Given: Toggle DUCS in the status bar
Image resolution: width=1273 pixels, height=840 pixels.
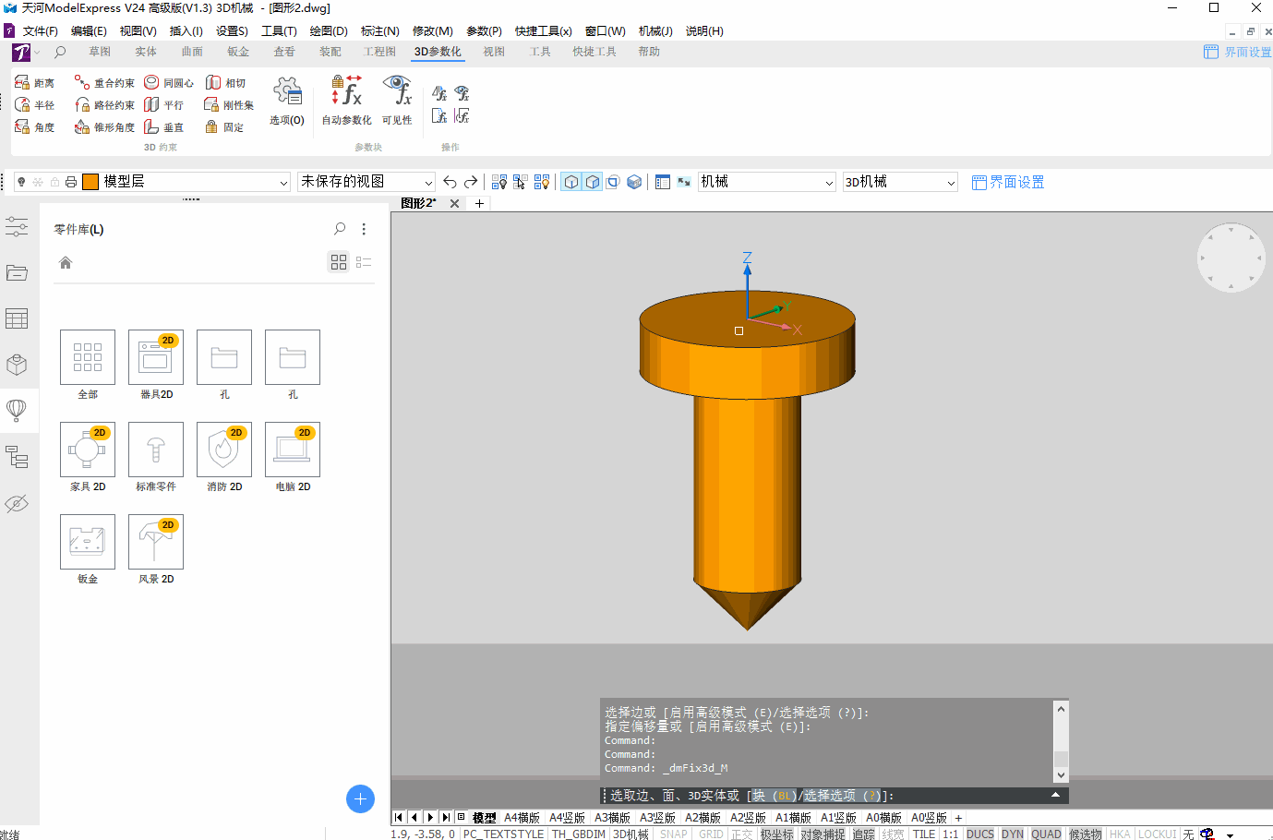Looking at the screenshot, I should [x=980, y=834].
